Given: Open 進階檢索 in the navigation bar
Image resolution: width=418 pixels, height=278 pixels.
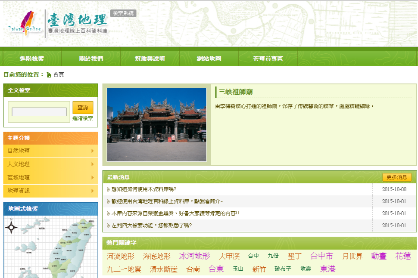Looking at the screenshot, I should coord(32,59).
